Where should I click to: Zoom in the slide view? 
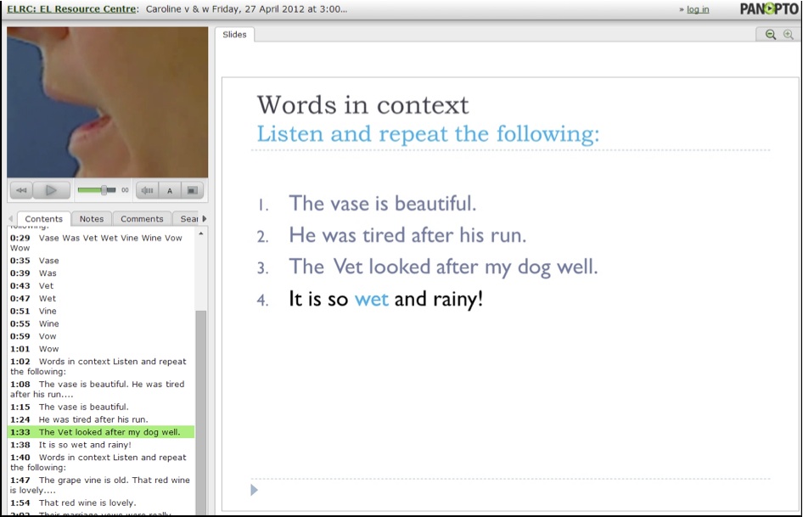point(788,35)
